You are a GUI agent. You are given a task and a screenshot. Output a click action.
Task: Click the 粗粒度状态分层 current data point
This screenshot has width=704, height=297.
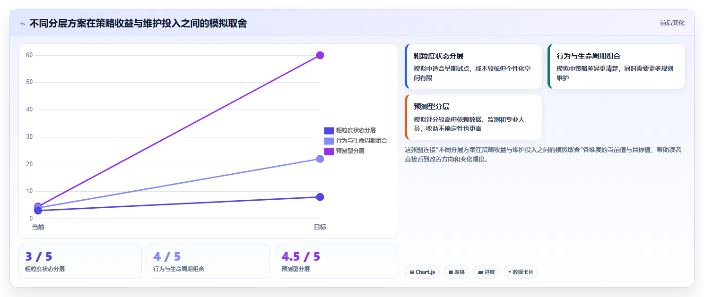38,211
